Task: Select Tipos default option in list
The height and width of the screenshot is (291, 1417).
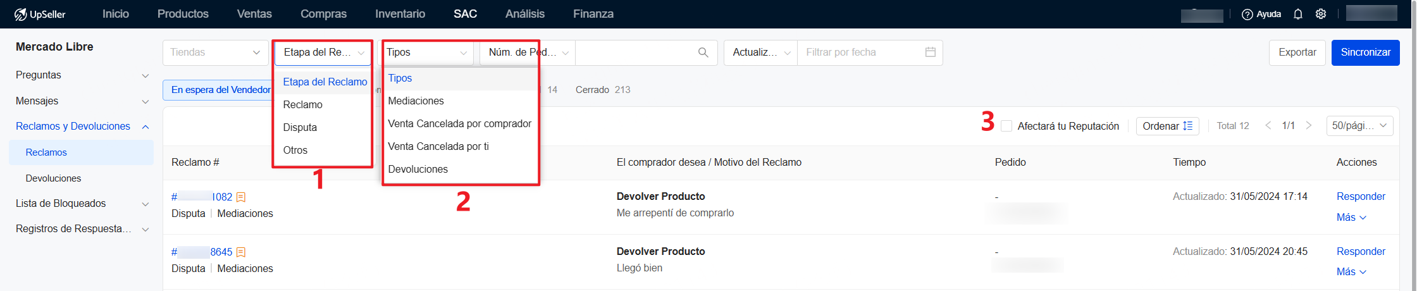Action: pyautogui.click(x=460, y=78)
